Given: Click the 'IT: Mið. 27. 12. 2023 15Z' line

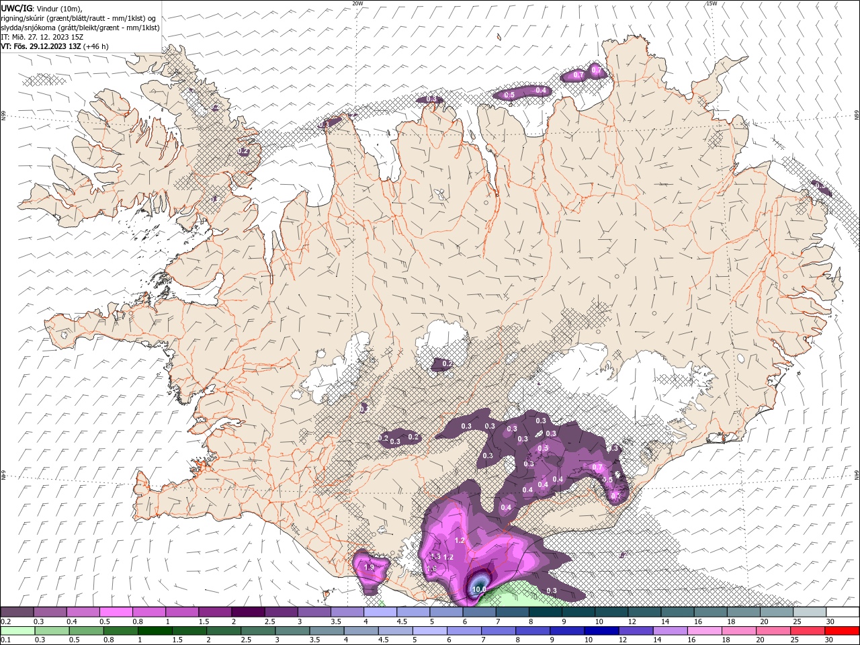Looking at the screenshot, I should coord(42,37).
